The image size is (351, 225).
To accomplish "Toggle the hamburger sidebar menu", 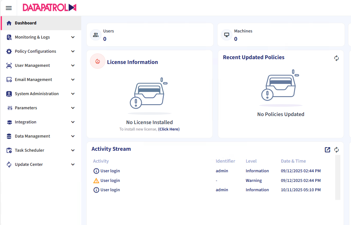I will (x=9, y=8).
